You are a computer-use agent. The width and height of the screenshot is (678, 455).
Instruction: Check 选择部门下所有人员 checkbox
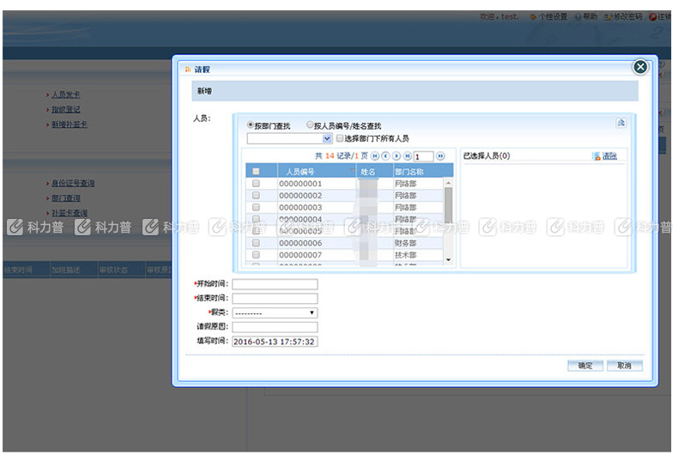(340, 138)
